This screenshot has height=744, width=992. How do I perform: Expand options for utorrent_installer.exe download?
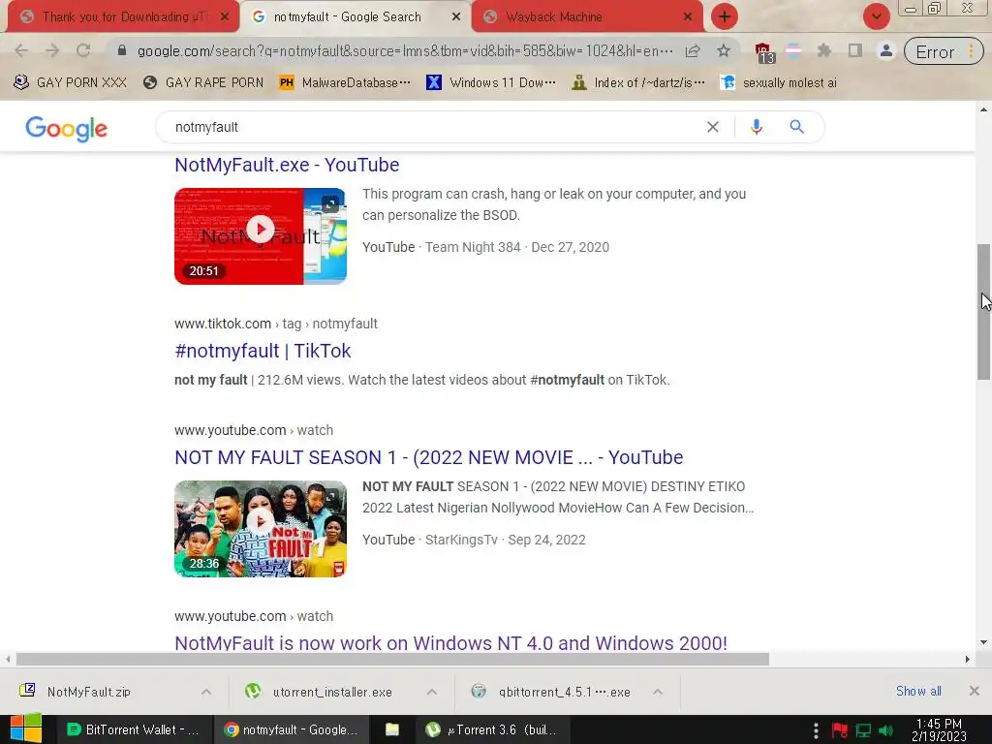tap(432, 692)
